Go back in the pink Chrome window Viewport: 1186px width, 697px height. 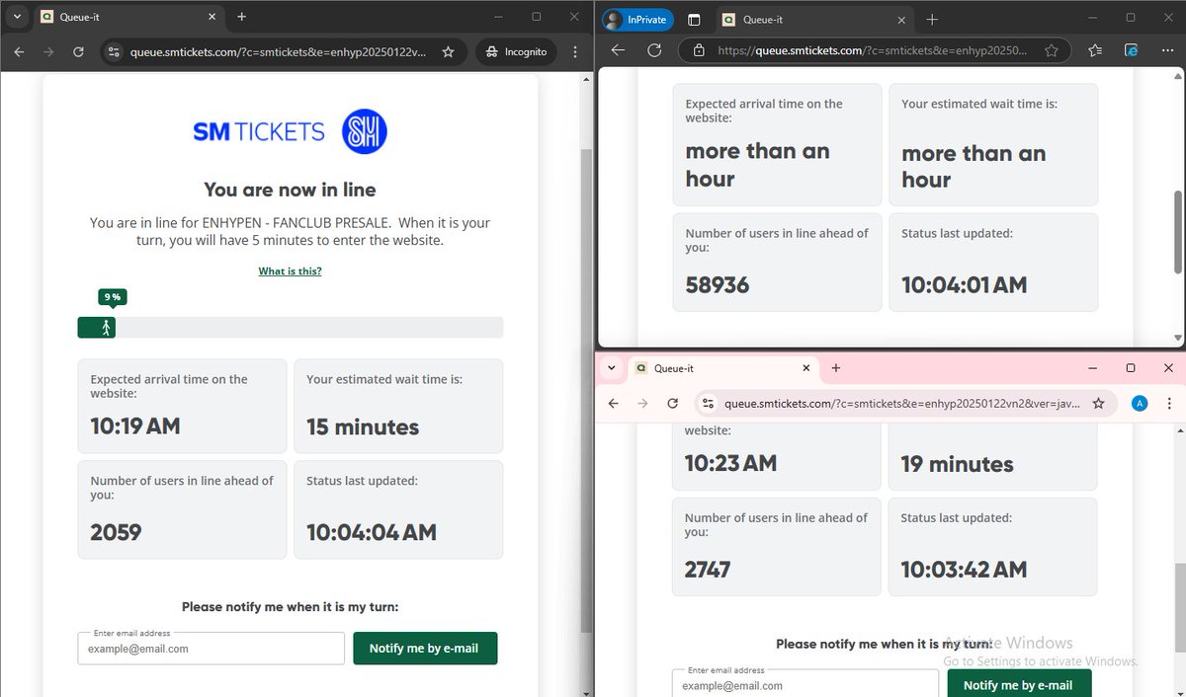[x=613, y=403]
